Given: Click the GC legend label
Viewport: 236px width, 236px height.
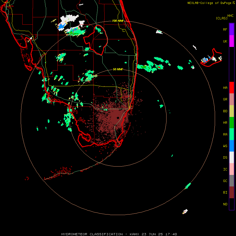Looking at the screenshot, I should point(225,181).
